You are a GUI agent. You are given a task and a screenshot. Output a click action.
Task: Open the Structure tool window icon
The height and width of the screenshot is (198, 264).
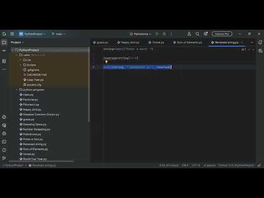(x=4, y=61)
